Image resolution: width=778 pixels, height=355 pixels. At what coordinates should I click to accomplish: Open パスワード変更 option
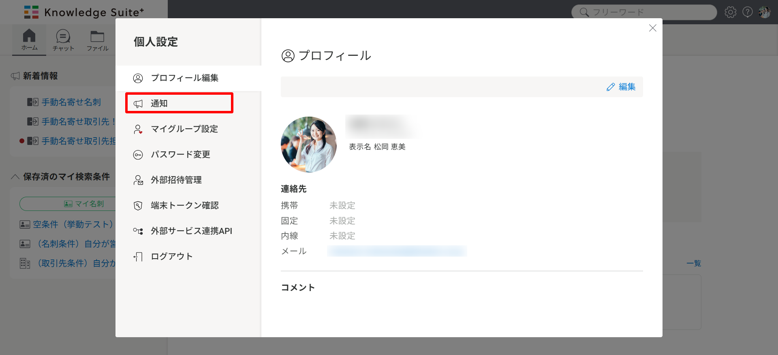point(180,154)
